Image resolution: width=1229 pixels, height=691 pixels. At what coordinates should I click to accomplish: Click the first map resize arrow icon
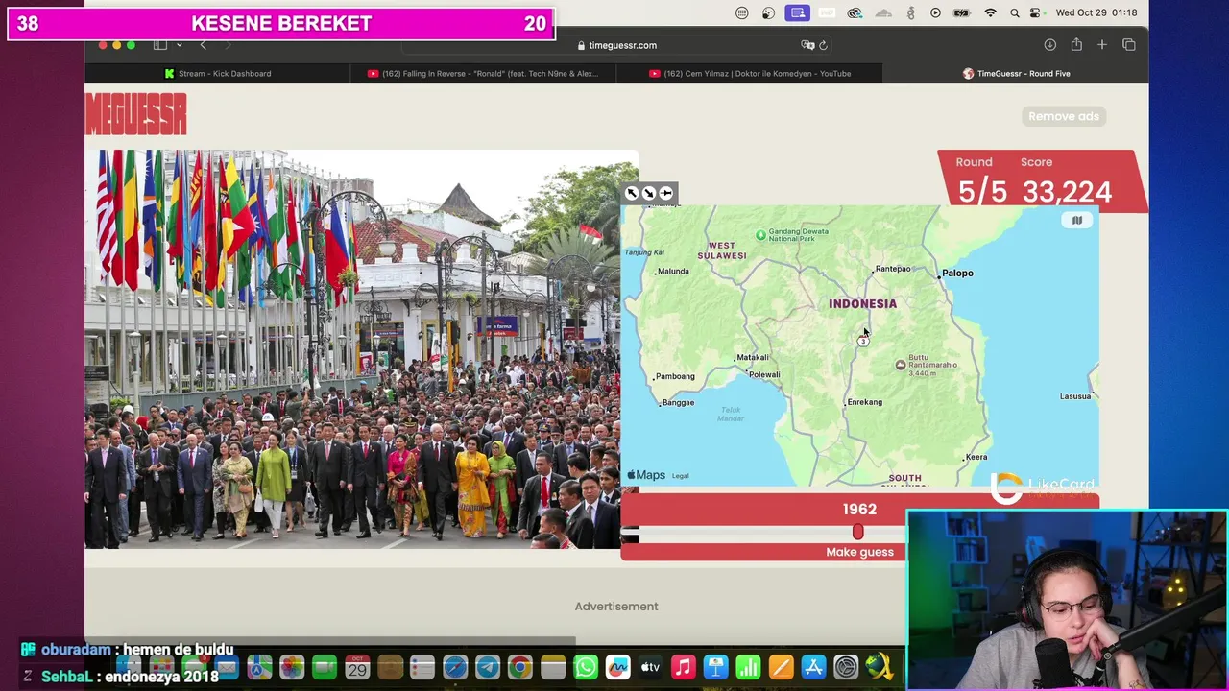click(x=632, y=194)
